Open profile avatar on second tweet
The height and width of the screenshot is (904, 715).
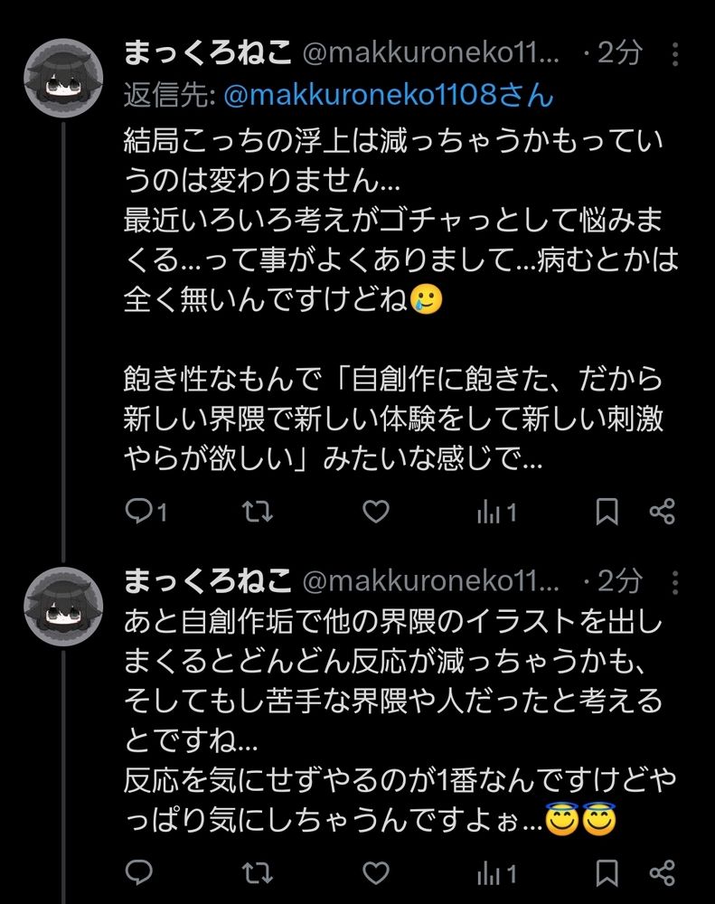pos(63,606)
